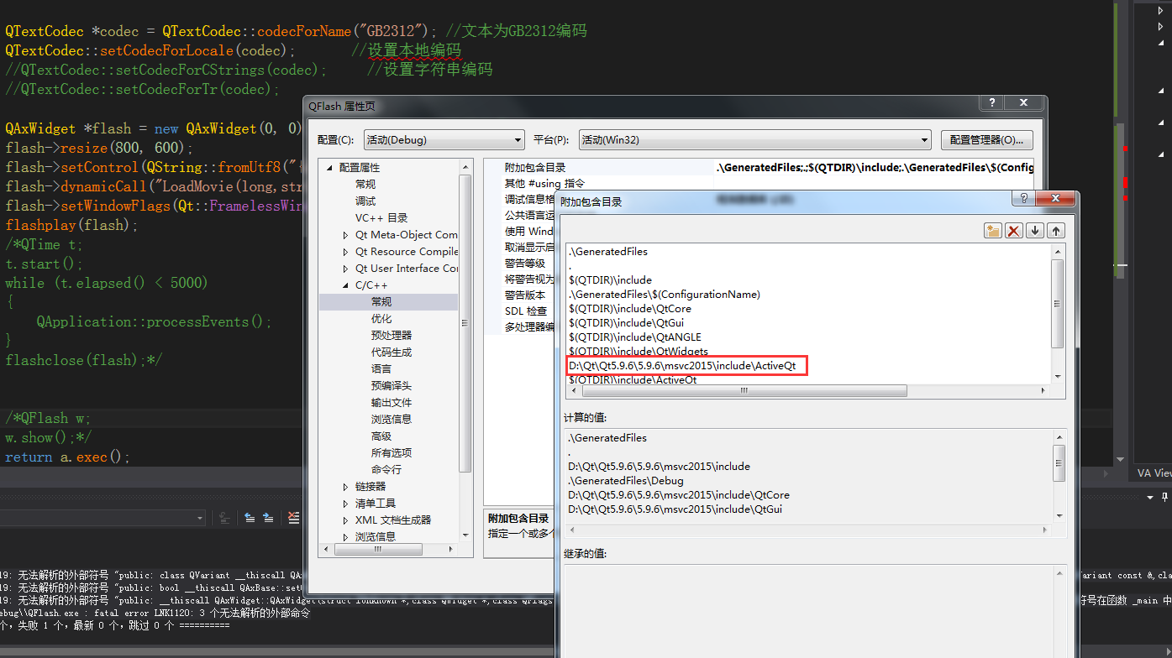This screenshot has width=1172, height=658.
Task: Collapse the C/C++ section
Action: pos(344,284)
